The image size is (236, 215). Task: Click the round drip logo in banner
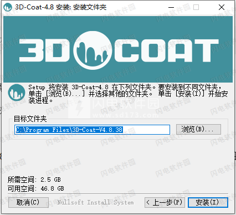point(93,50)
